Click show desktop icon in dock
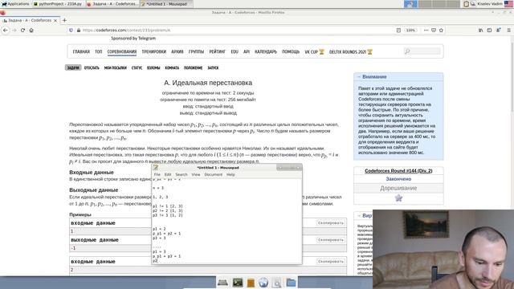This screenshot has width=514, height=289. 222,283
